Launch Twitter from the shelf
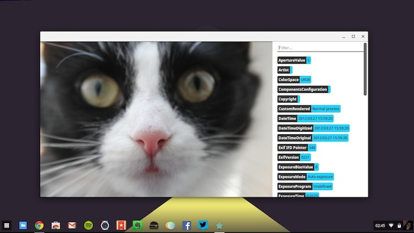The height and width of the screenshot is (233, 414). click(x=203, y=225)
